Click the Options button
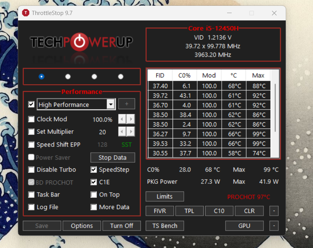313x248 pixels. (x=82, y=226)
